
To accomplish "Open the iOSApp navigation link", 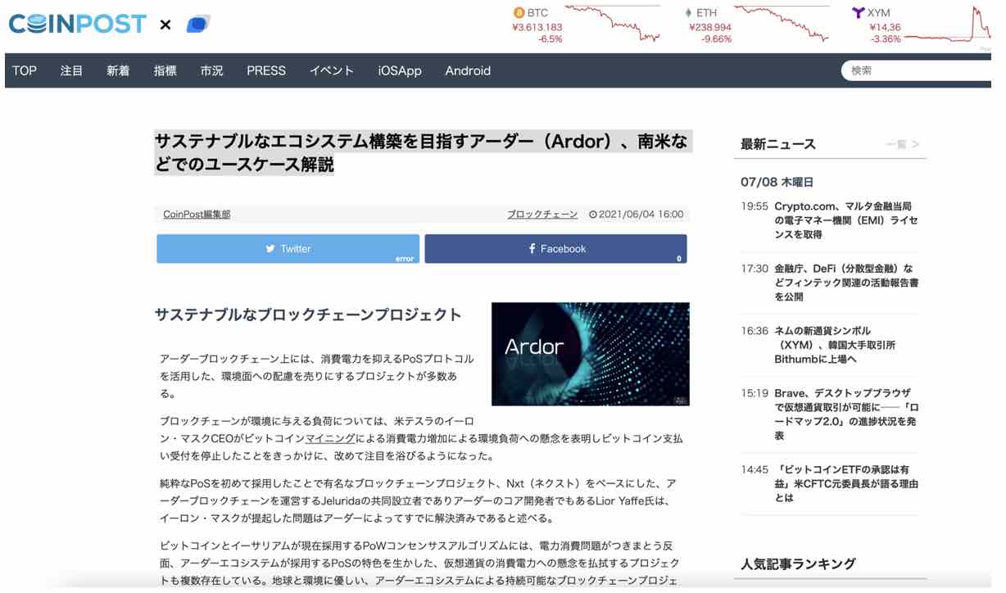I will click(x=400, y=70).
